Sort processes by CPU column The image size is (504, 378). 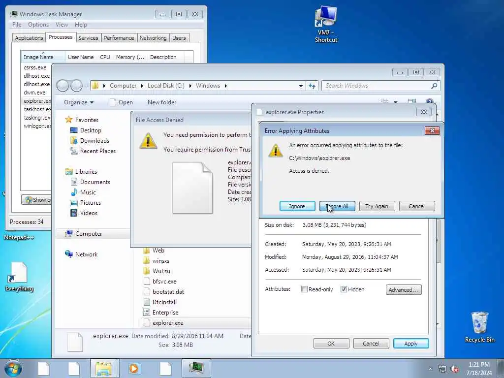point(105,57)
